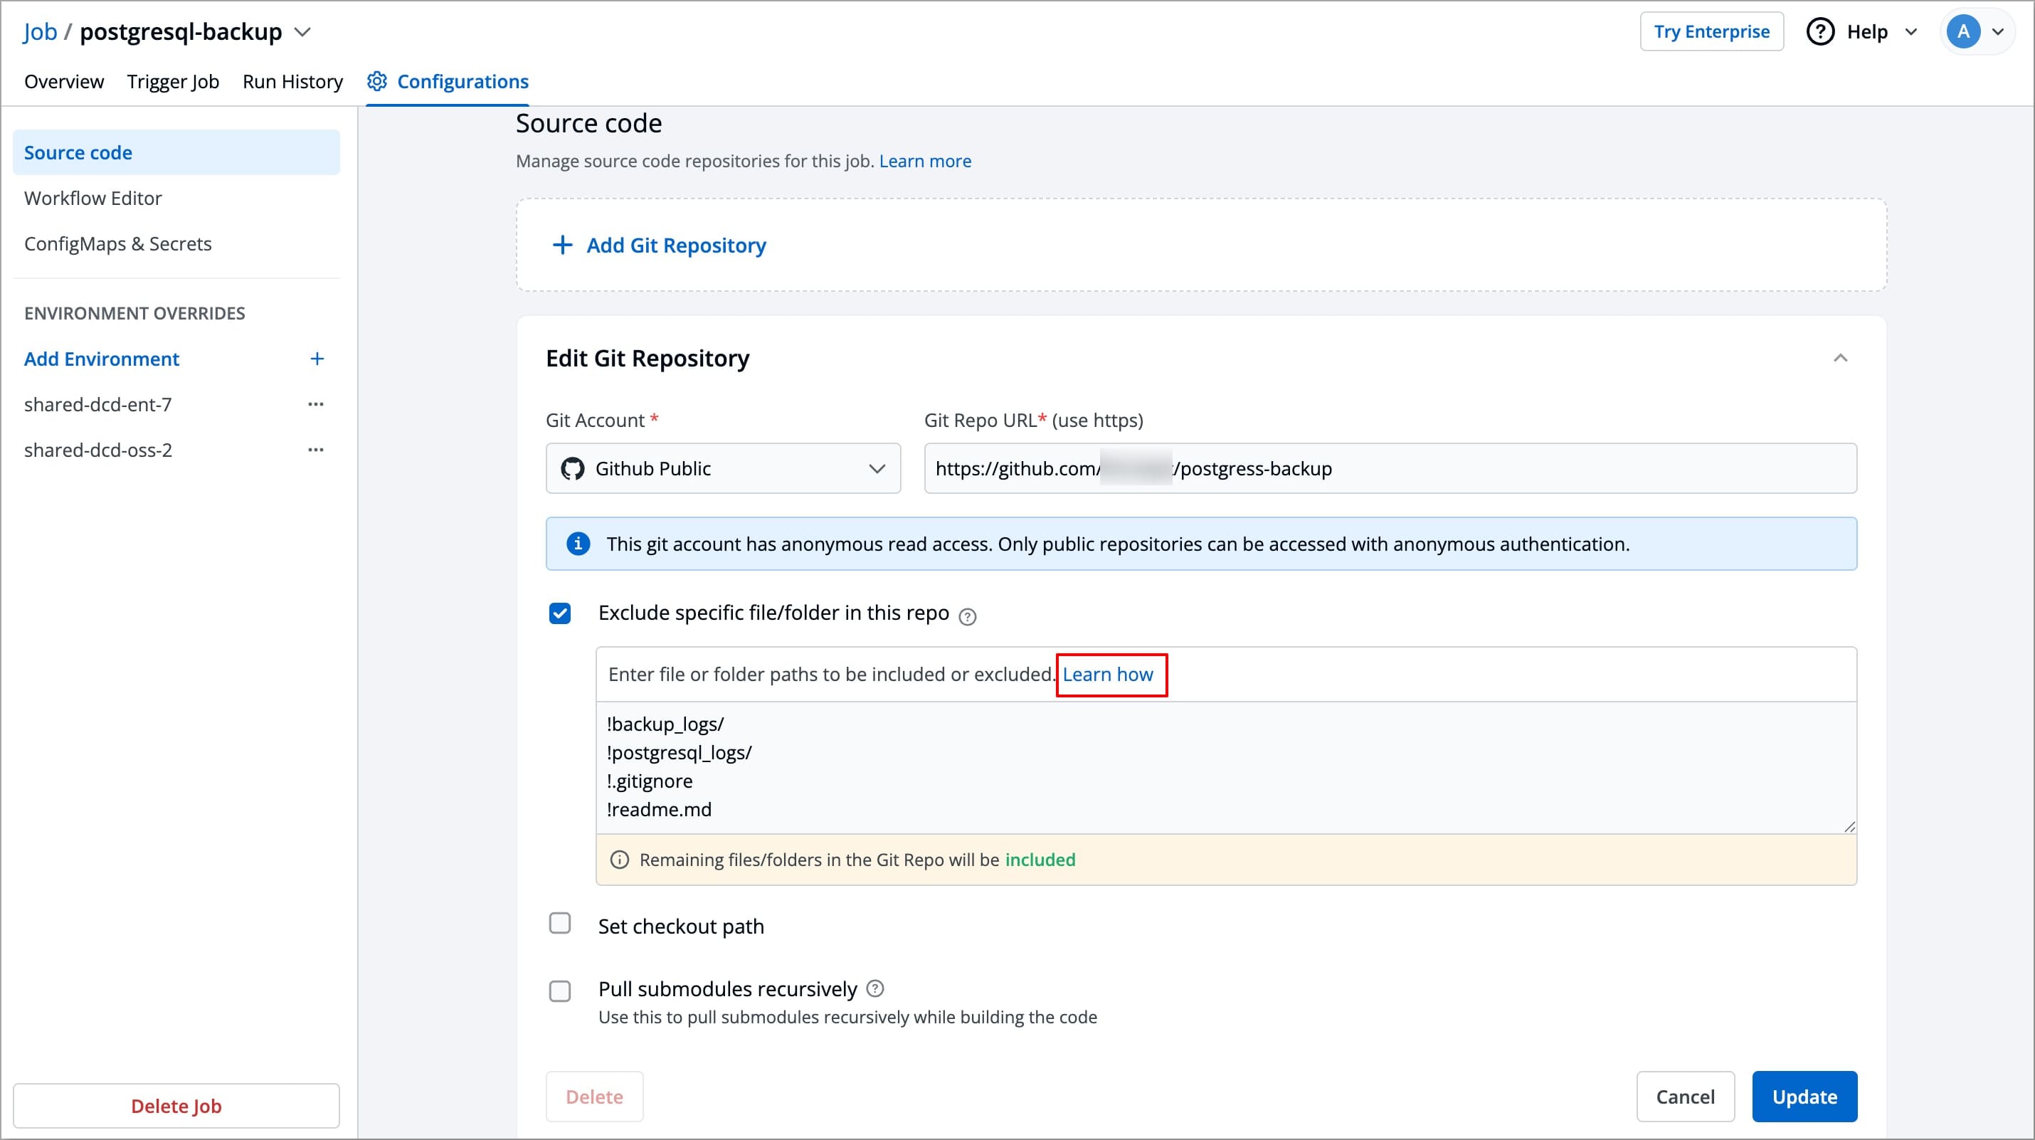Click the Help question mark icon

coord(1820,31)
